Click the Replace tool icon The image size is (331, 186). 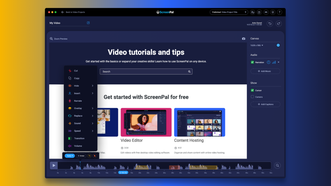[70, 116]
